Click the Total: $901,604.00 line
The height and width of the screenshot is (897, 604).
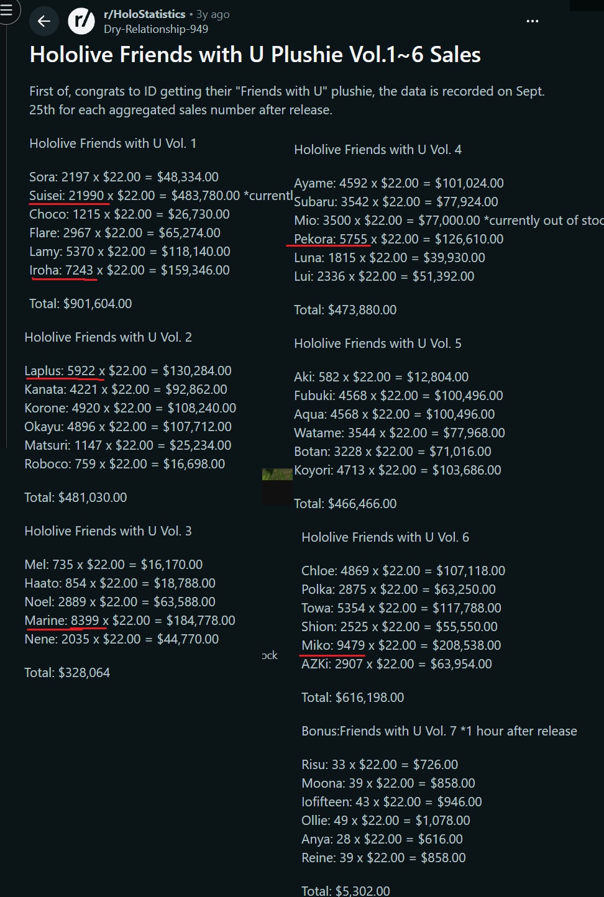[x=81, y=304]
